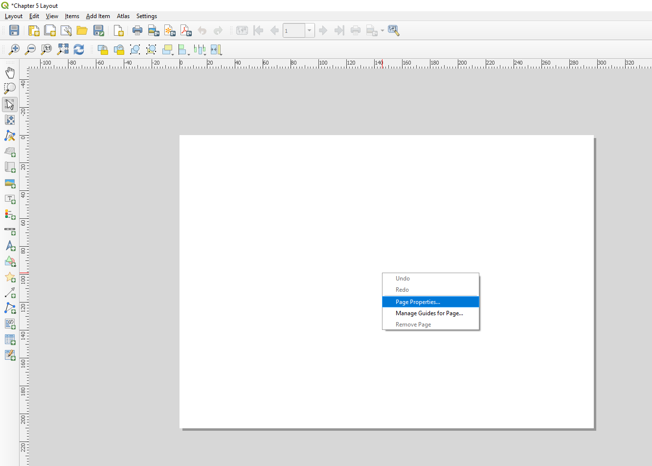Screen dimensions: 652x466
Task: Create a new layout via toolbar icon
Action: click(34, 30)
